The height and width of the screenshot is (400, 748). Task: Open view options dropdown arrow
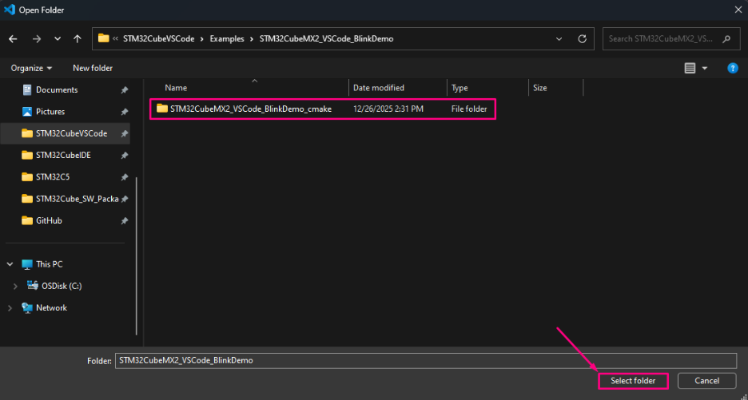click(x=705, y=68)
